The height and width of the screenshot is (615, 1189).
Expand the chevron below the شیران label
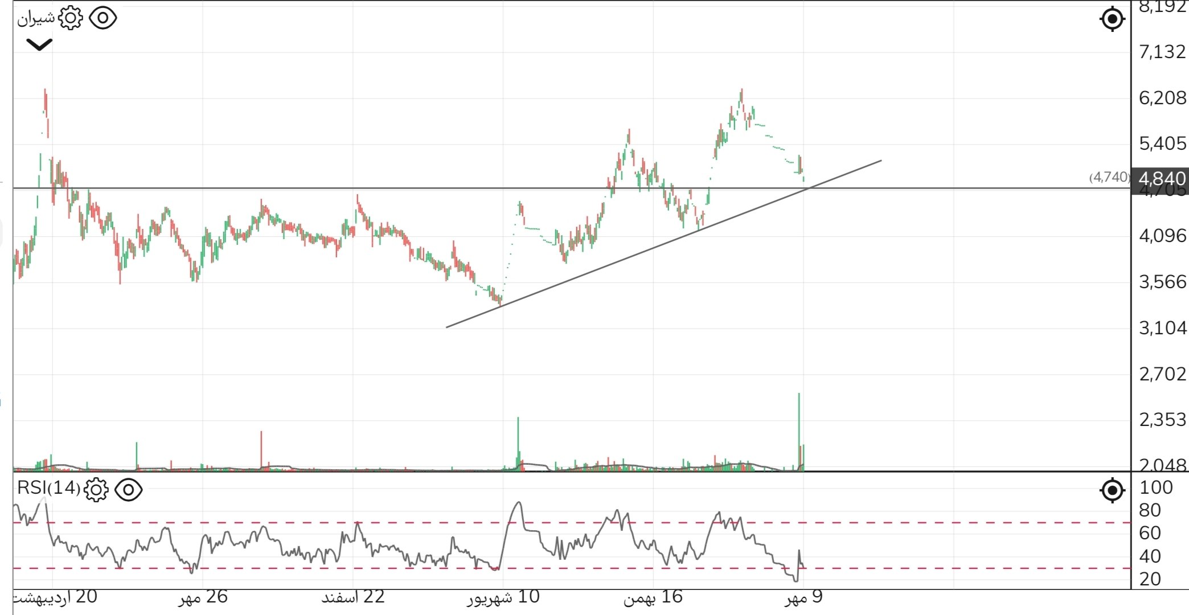[x=39, y=44]
